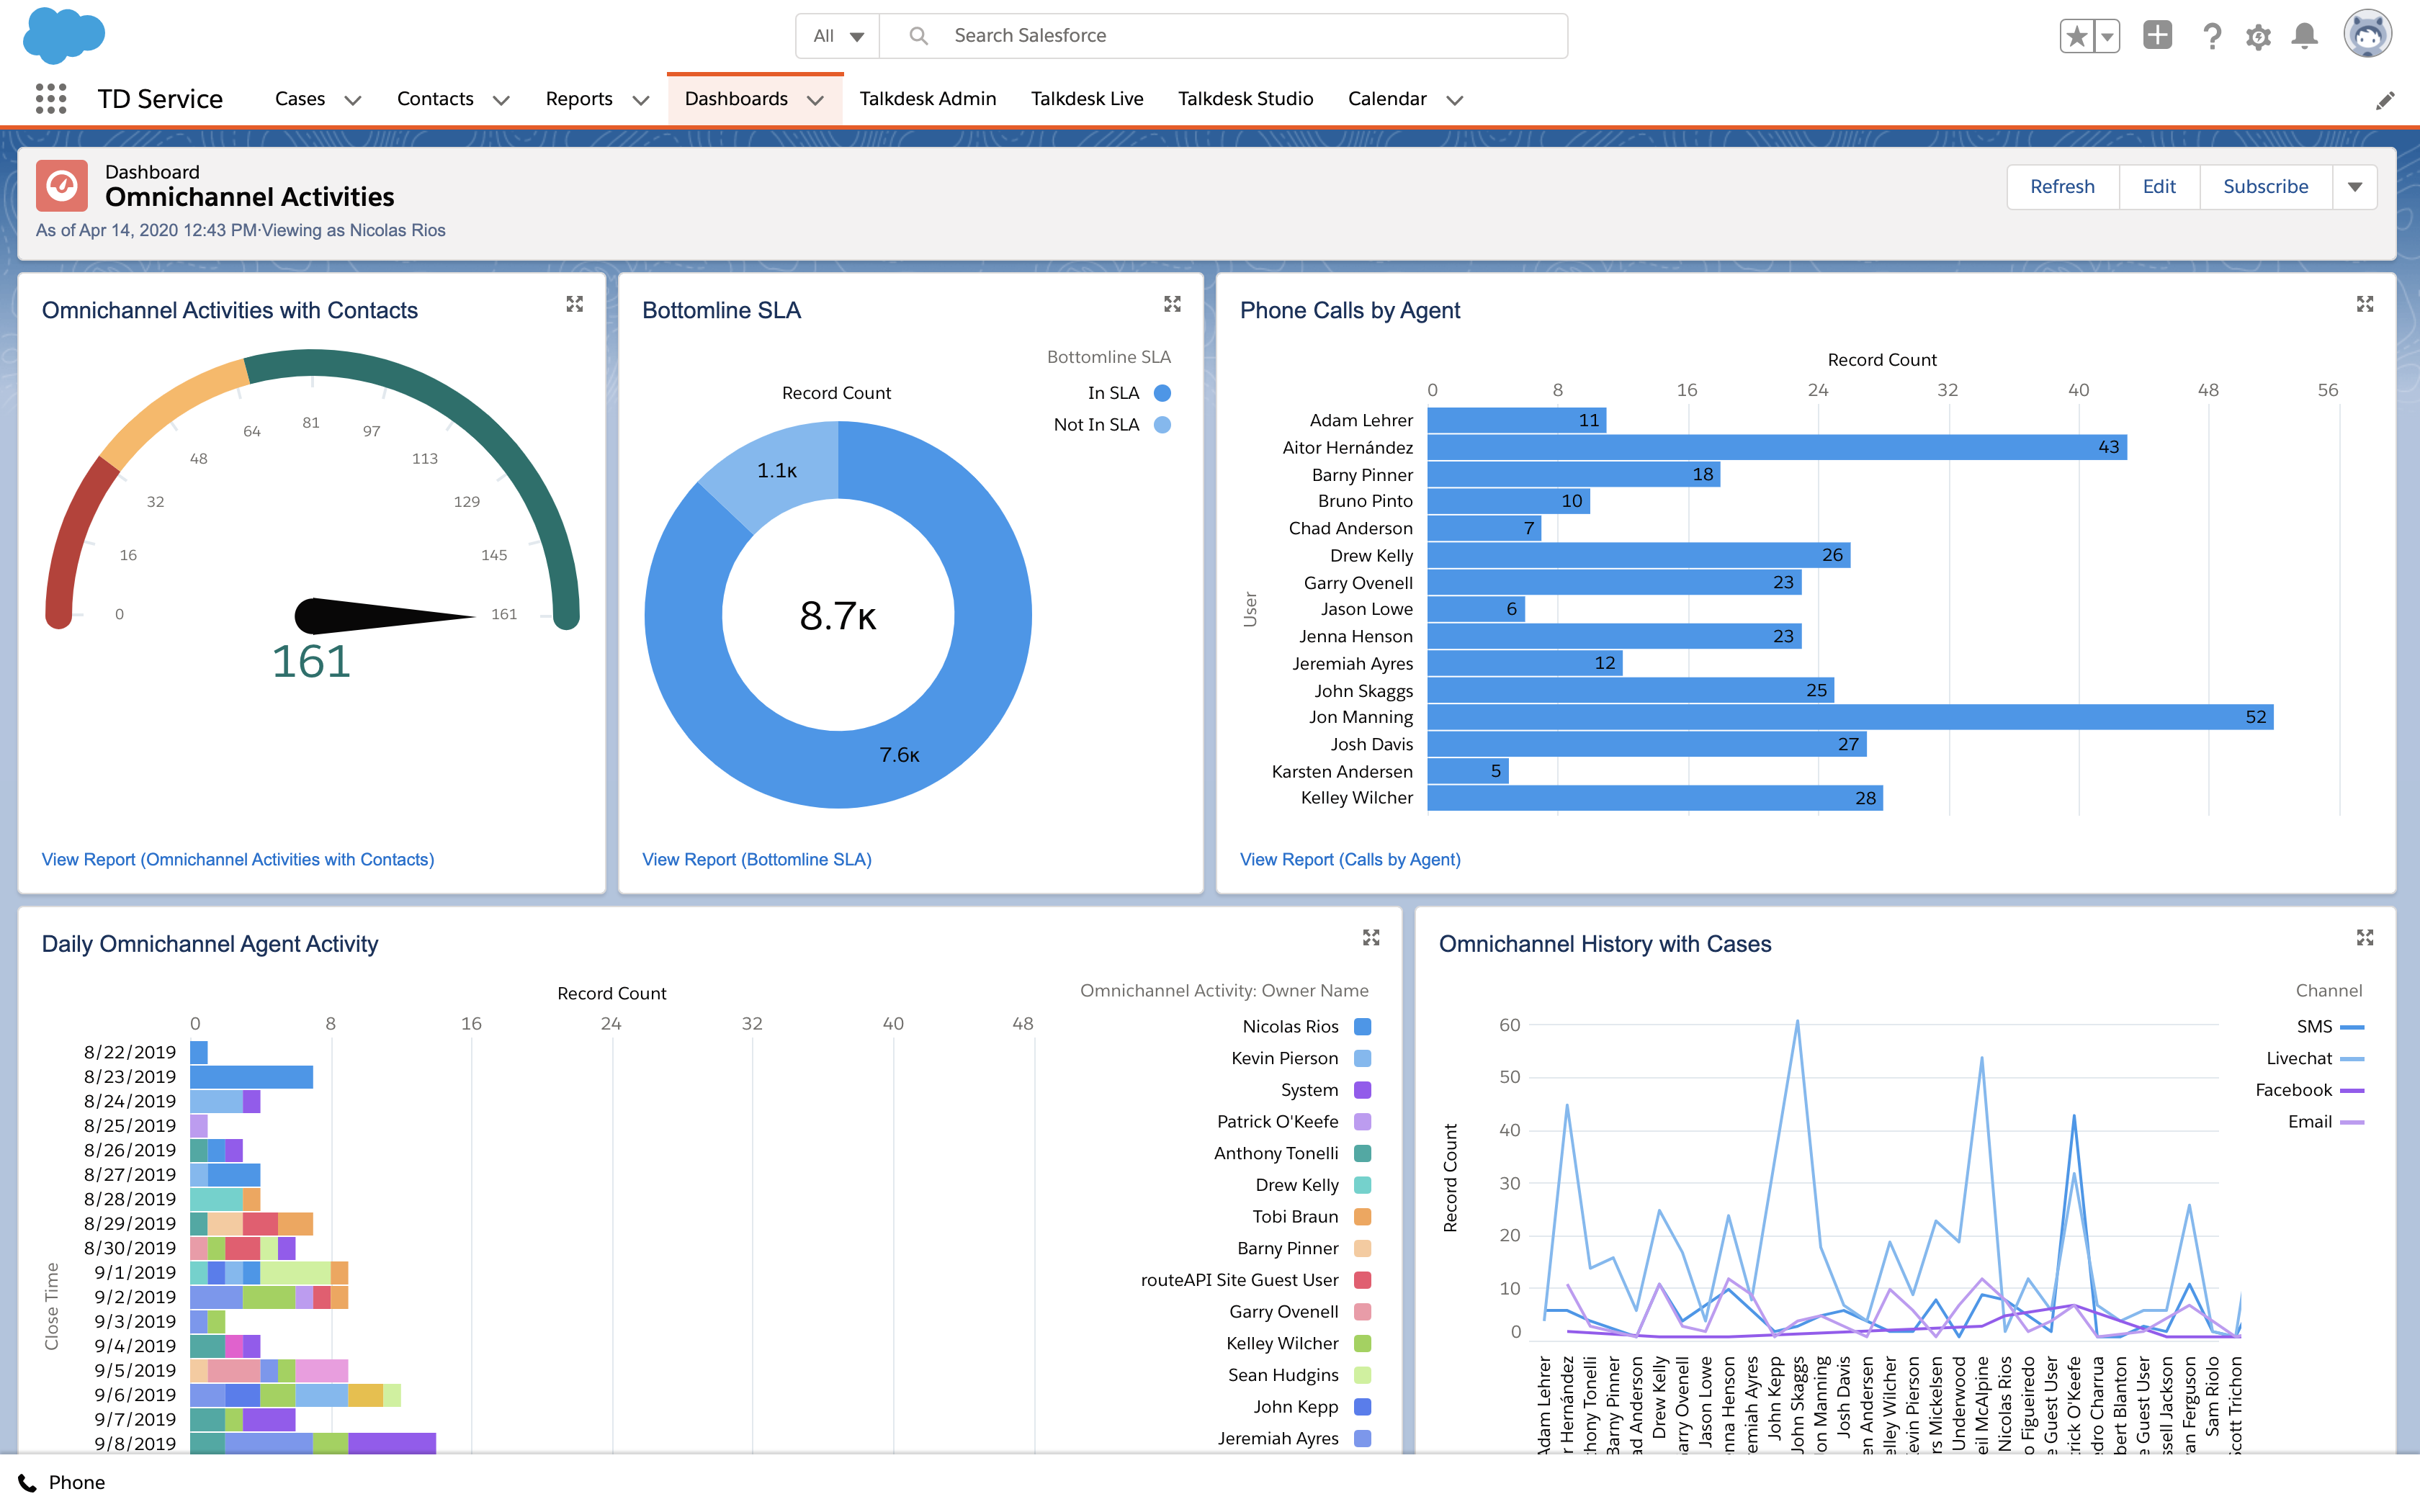Expand the Dashboards tab chevron
2420x1512 pixels.
(x=816, y=100)
